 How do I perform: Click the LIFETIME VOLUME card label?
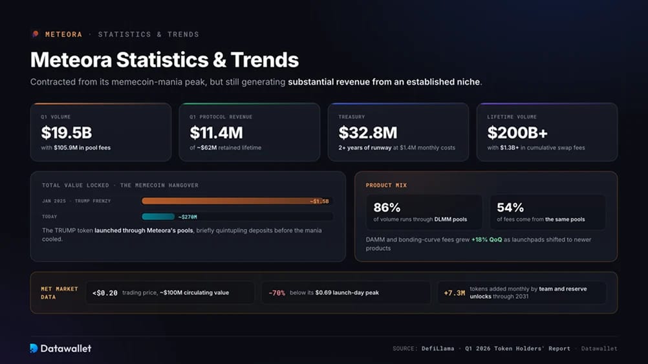[x=512, y=117]
